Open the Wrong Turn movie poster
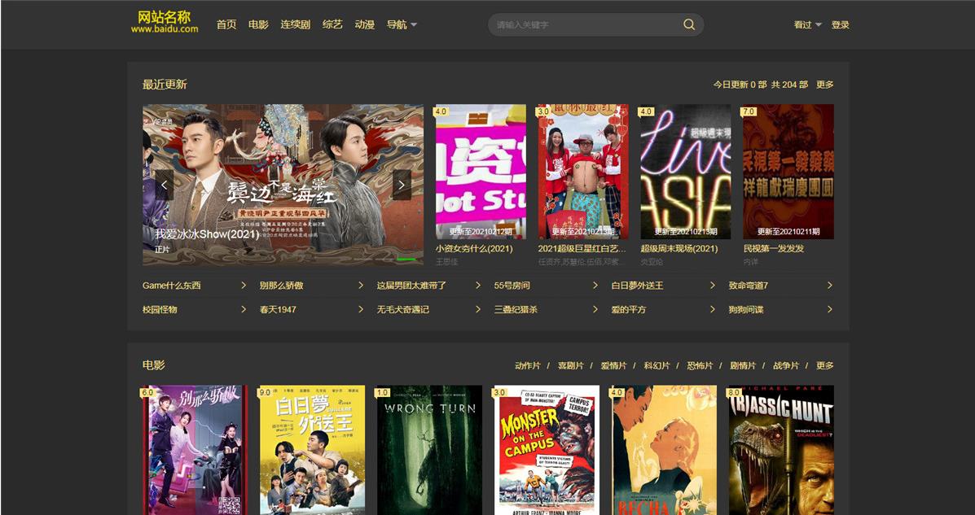The width and height of the screenshot is (975, 515). pos(429,450)
